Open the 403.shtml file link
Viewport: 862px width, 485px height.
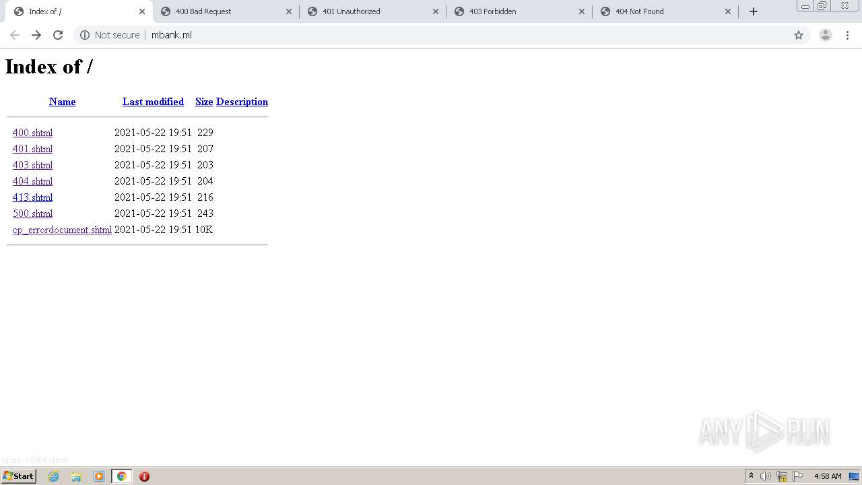[x=32, y=165]
